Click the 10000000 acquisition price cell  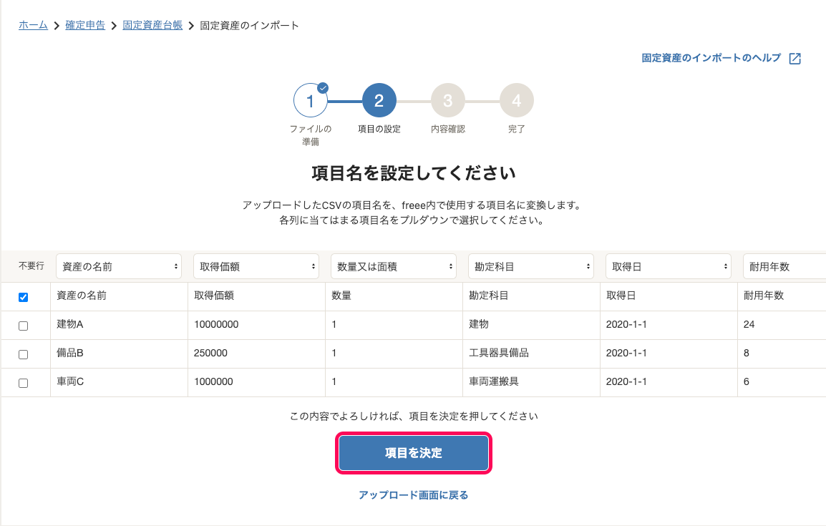pyautogui.click(x=256, y=325)
